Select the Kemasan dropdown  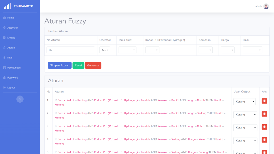point(206,50)
